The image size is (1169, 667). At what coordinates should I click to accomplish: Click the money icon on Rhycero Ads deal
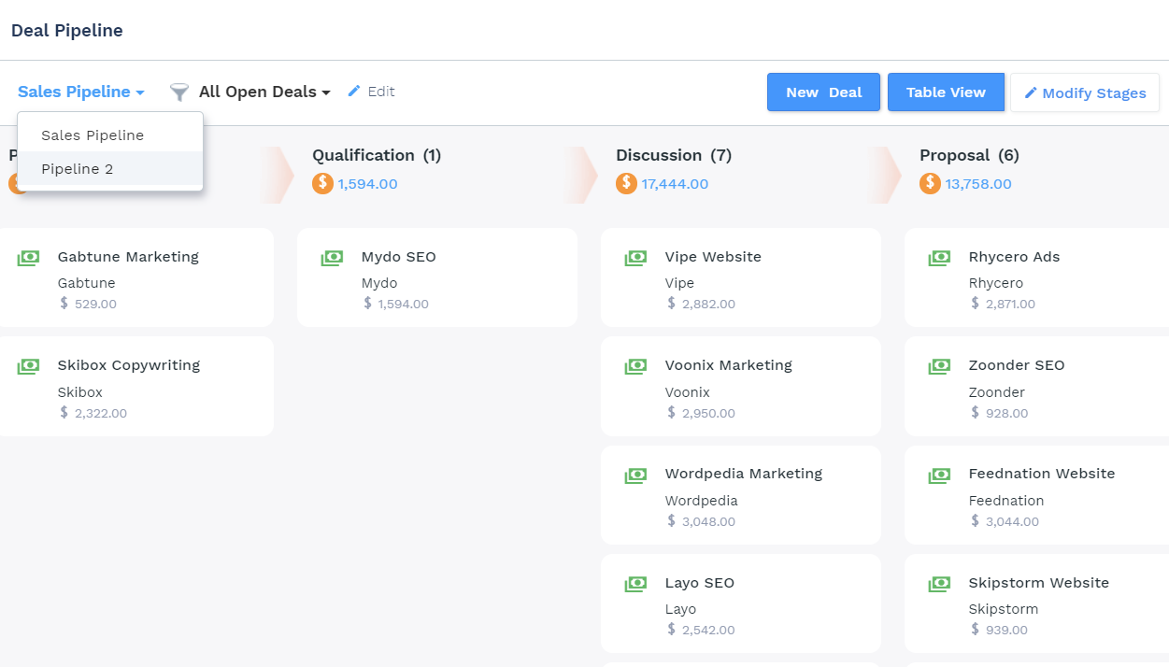click(939, 258)
